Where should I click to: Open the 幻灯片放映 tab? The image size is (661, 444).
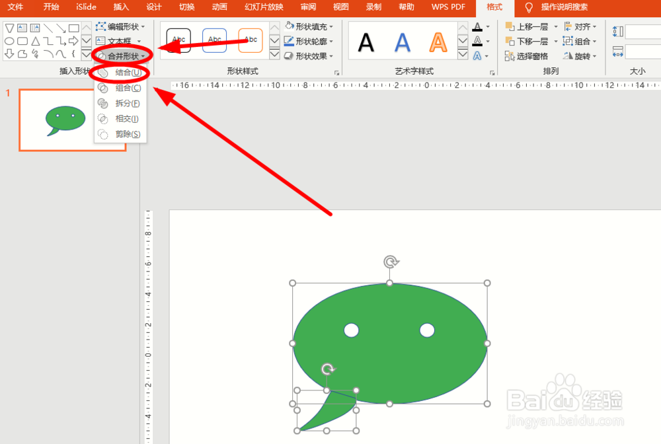[264, 7]
